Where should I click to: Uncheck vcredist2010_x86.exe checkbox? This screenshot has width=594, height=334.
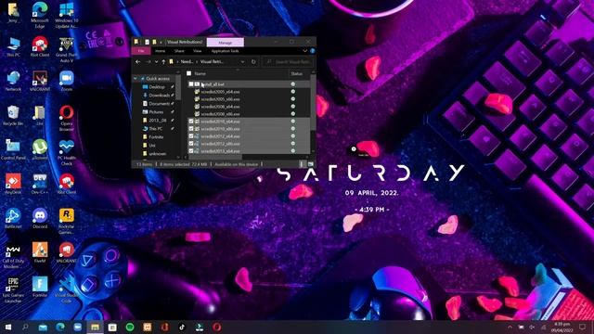191,129
